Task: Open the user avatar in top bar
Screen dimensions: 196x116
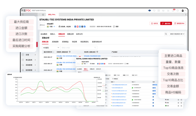Action: click(182, 10)
